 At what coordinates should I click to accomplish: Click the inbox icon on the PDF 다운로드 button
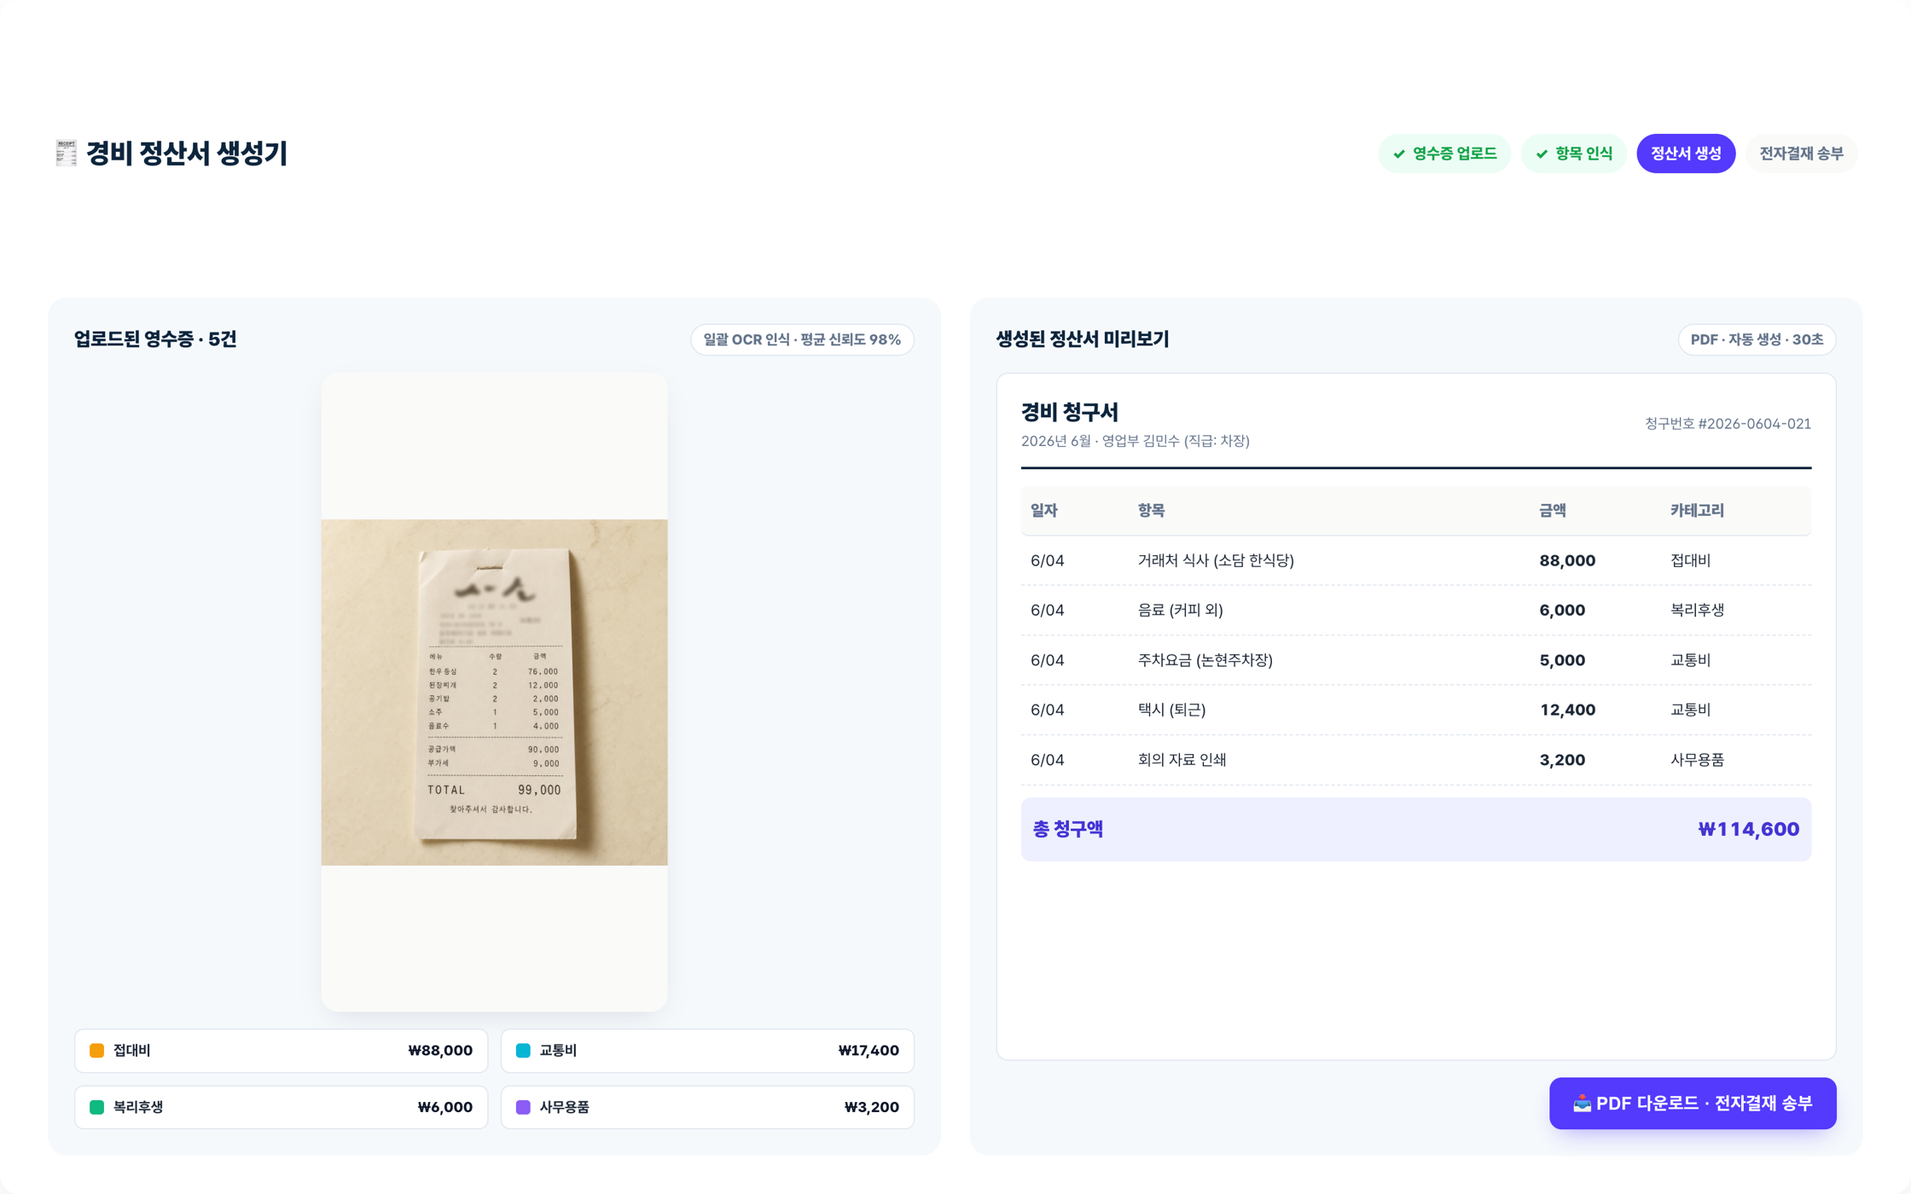(x=1583, y=1104)
